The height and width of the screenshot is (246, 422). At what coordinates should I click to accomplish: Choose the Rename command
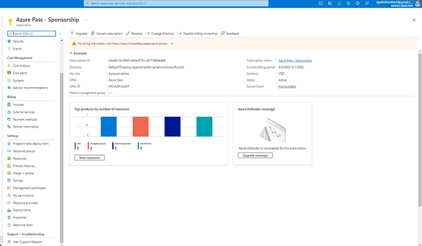(134, 33)
